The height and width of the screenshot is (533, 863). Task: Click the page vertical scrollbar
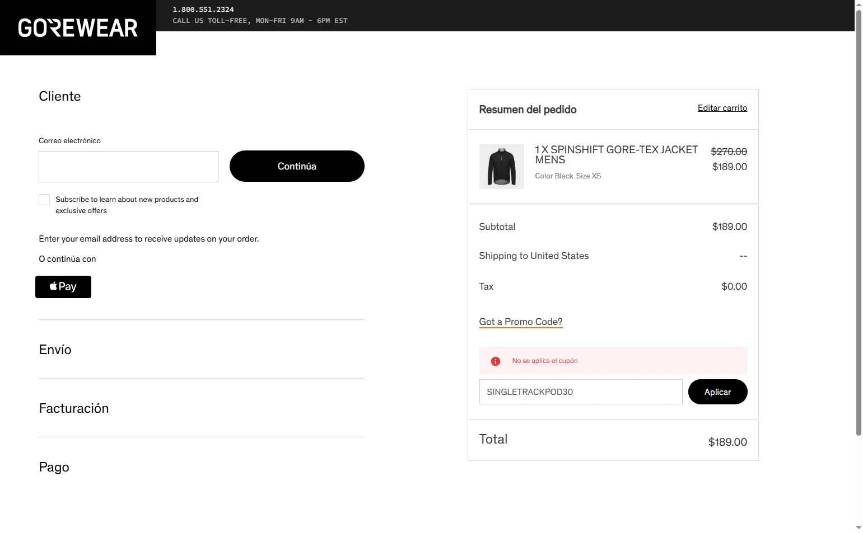(x=859, y=224)
